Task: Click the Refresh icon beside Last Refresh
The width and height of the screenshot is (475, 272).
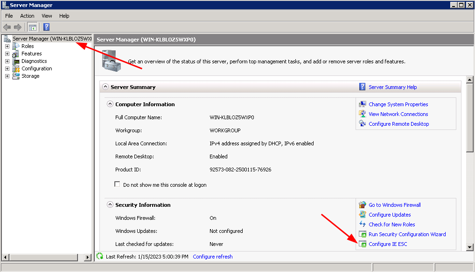Action: coord(99,256)
